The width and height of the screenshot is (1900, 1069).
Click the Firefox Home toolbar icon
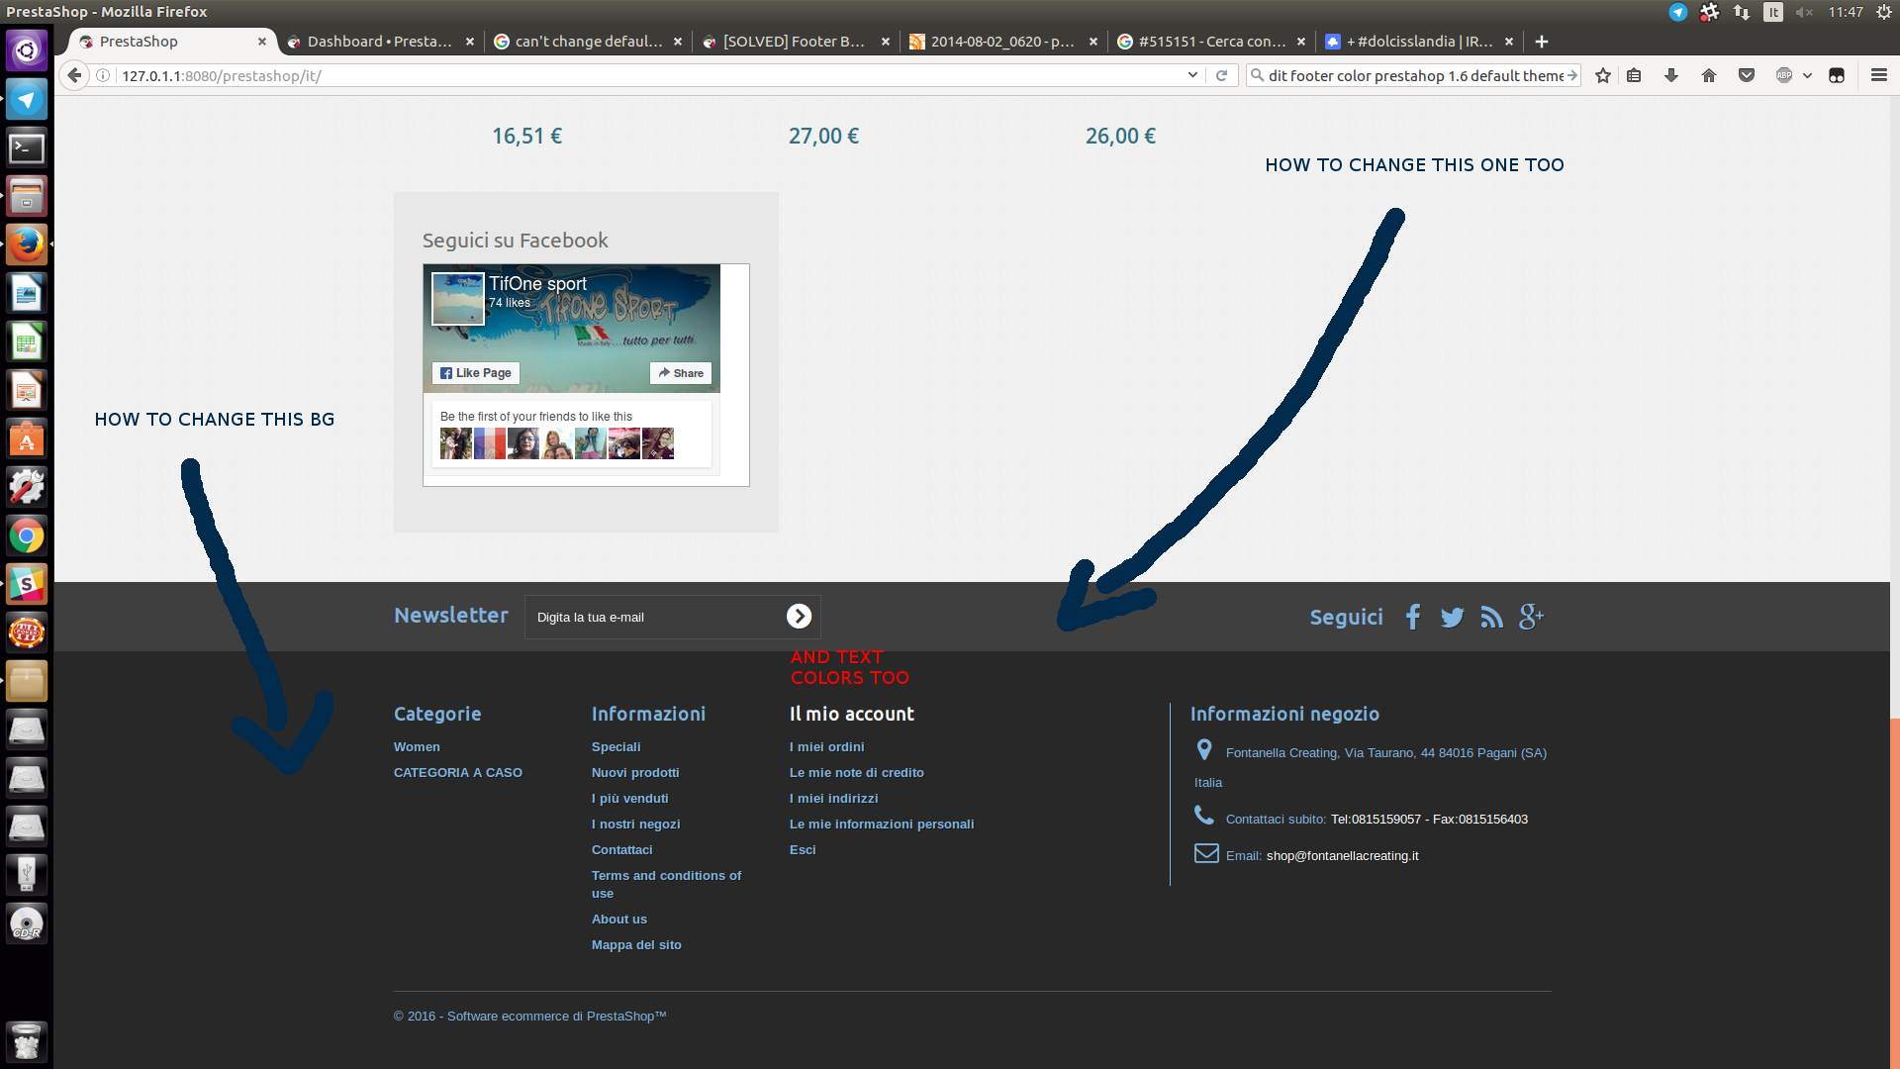(1709, 75)
